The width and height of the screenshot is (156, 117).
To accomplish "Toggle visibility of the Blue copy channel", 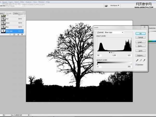I will 1,31.
